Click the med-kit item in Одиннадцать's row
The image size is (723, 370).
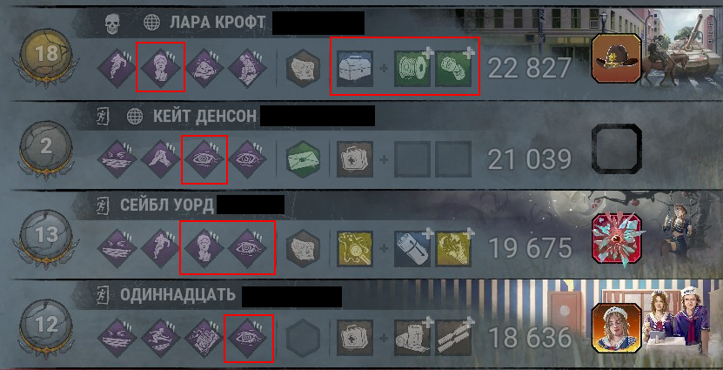pos(355,339)
